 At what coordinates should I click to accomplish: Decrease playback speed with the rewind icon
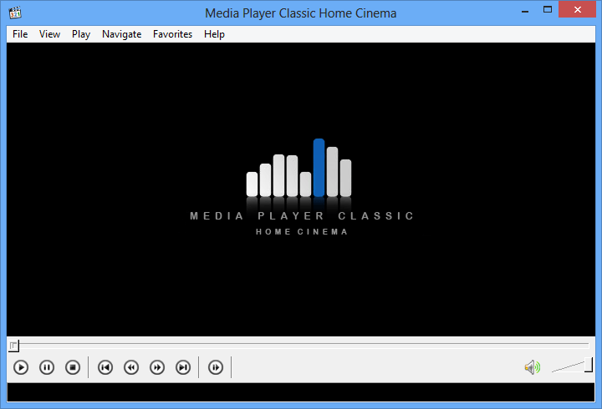[131, 367]
